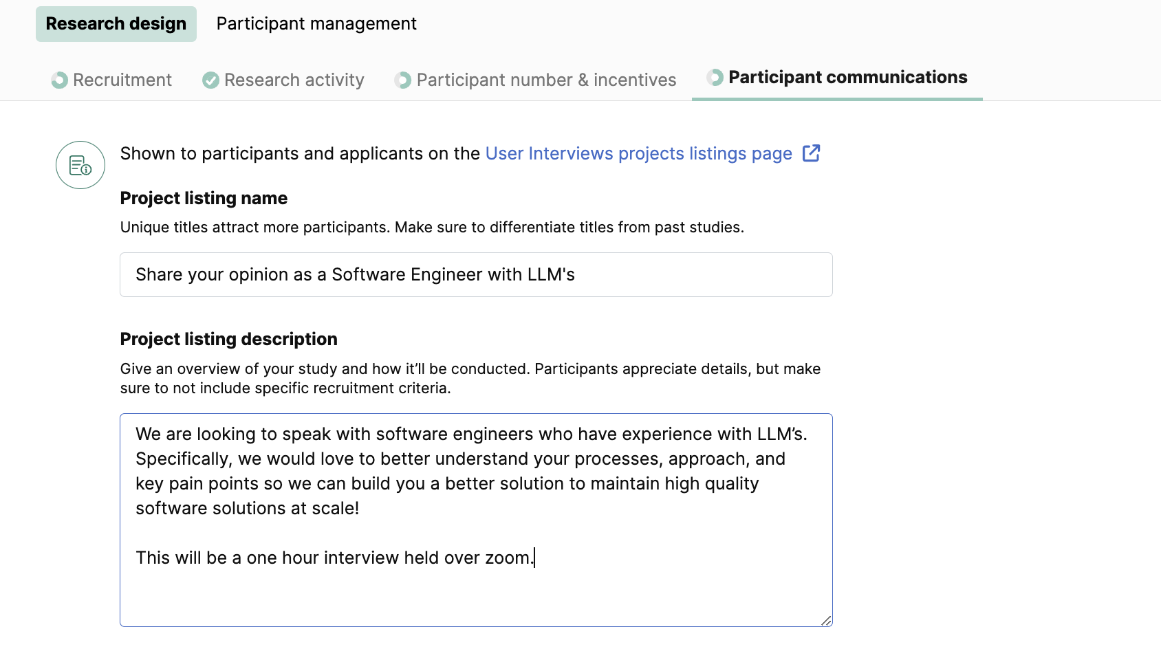The width and height of the screenshot is (1161, 660).
Task: Open the Research activity step
Action: tap(283, 80)
